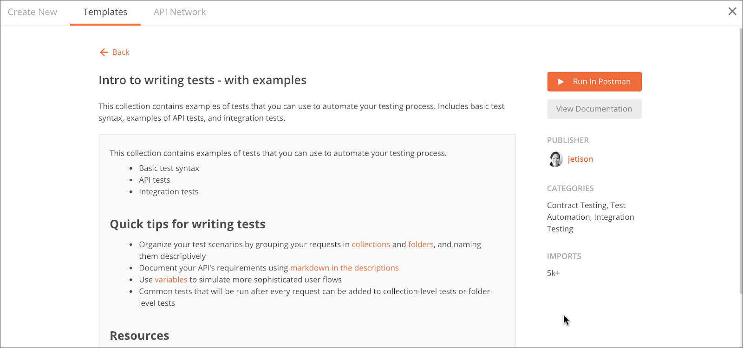Follow the collections link
The height and width of the screenshot is (348, 743).
coord(371,244)
